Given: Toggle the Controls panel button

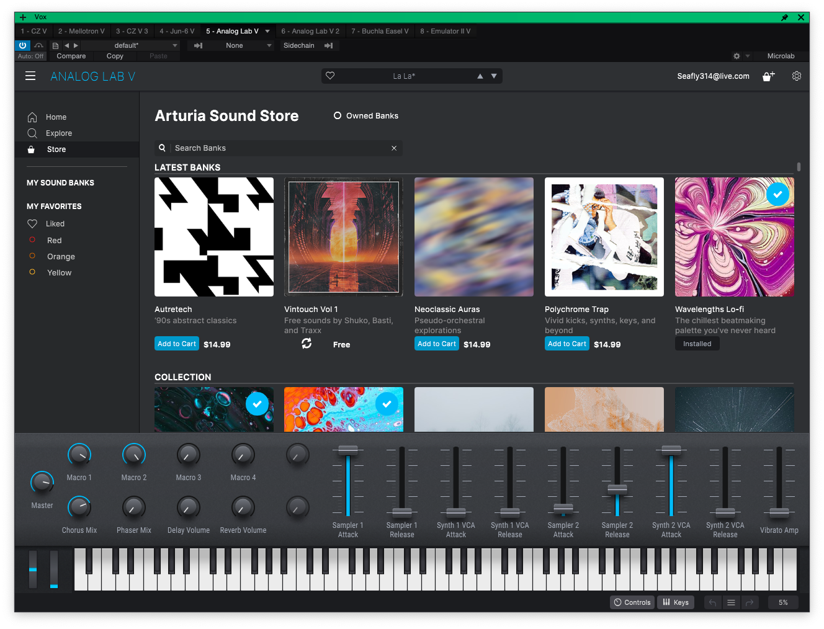Looking at the screenshot, I should [x=632, y=602].
